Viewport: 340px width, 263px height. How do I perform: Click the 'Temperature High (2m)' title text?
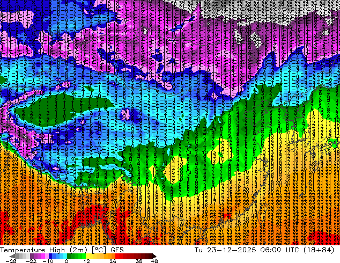pos(43,250)
